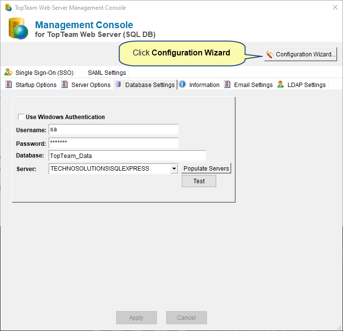
Task: Expand the Server dropdown arrow
Action: [x=174, y=169]
